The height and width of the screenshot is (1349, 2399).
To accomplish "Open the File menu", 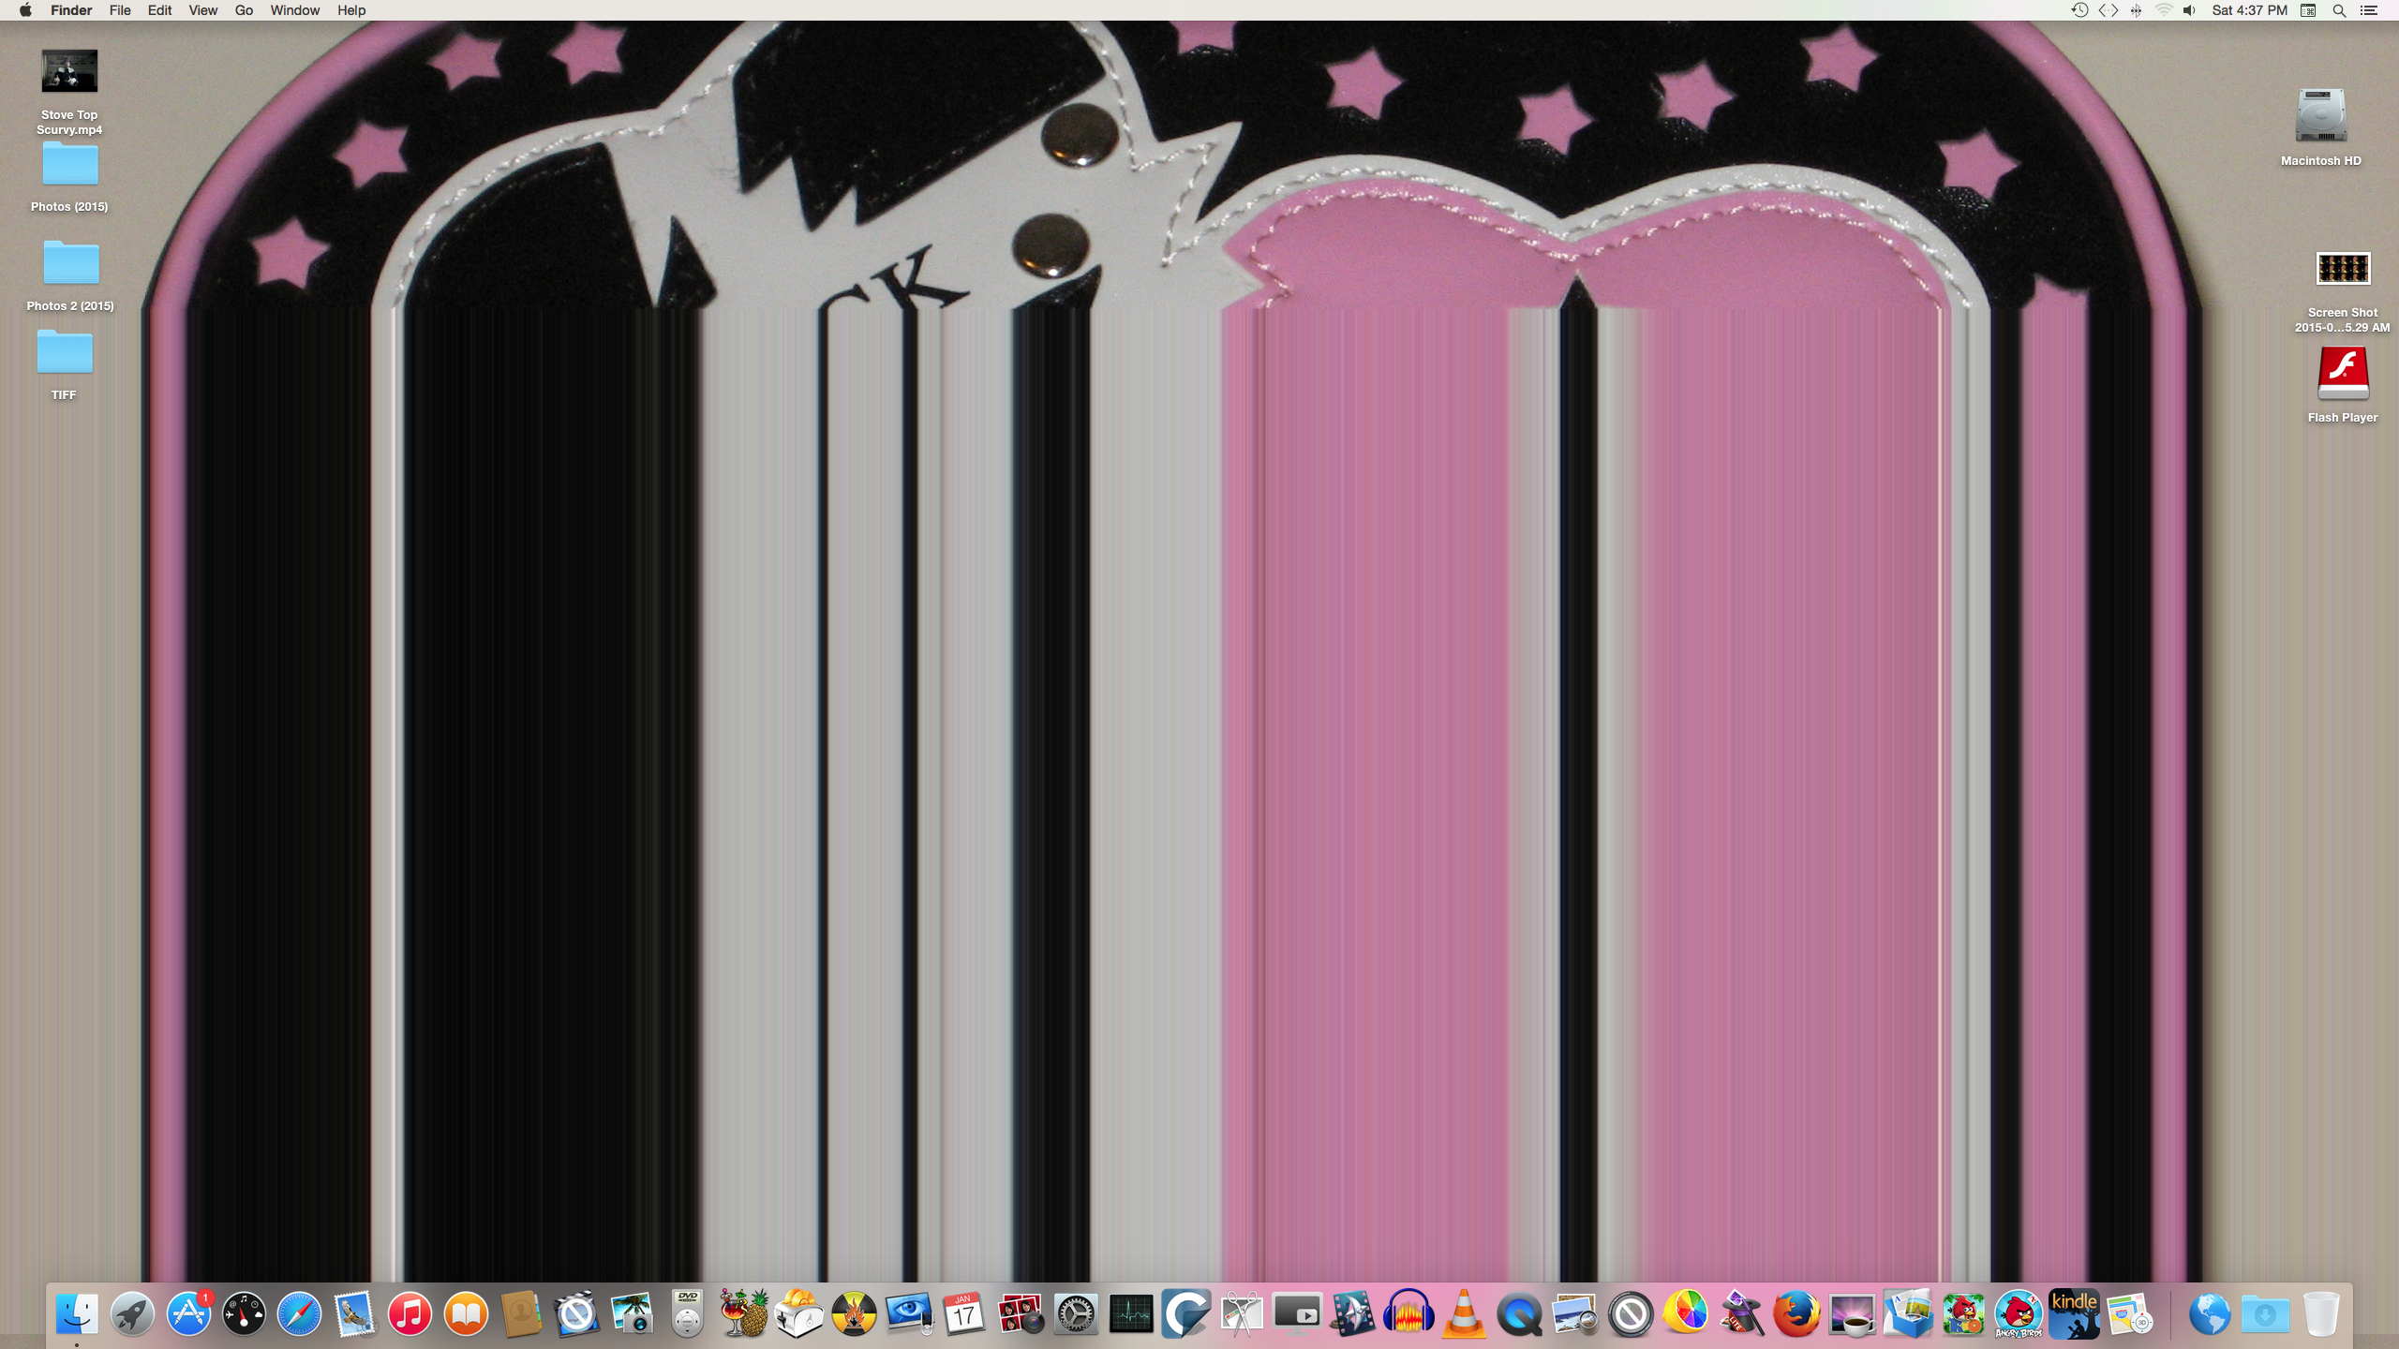I will [120, 10].
